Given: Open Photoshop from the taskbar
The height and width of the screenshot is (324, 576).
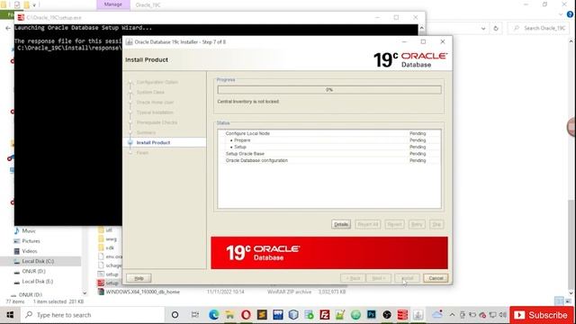Looking at the screenshot, I should 372,315.
